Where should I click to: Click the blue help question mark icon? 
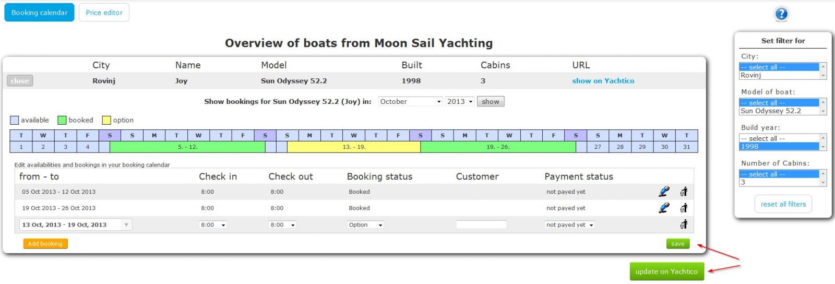[x=781, y=14]
